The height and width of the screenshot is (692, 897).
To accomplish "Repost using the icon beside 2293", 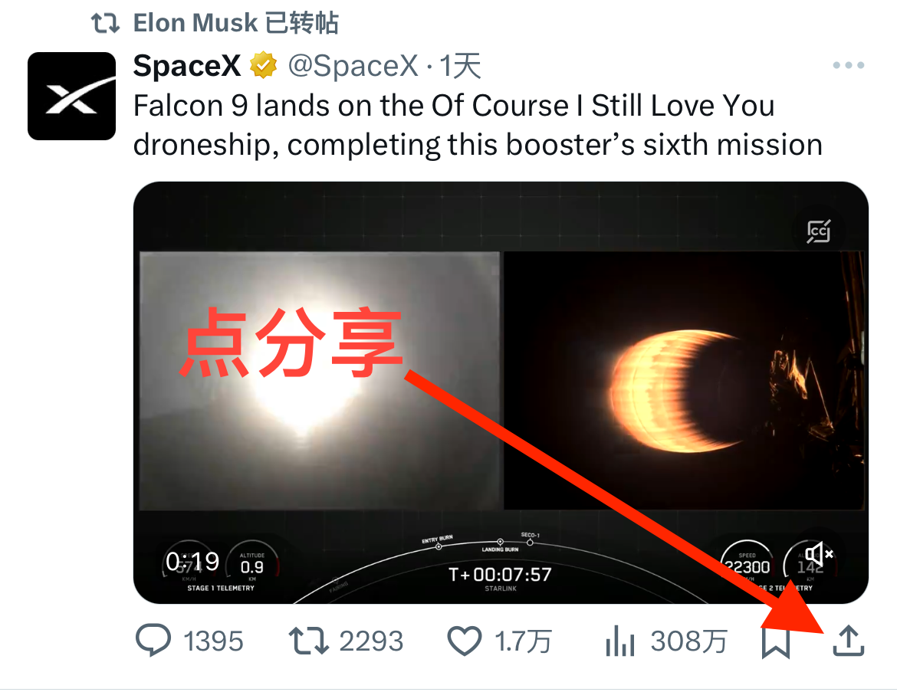I will (x=307, y=641).
